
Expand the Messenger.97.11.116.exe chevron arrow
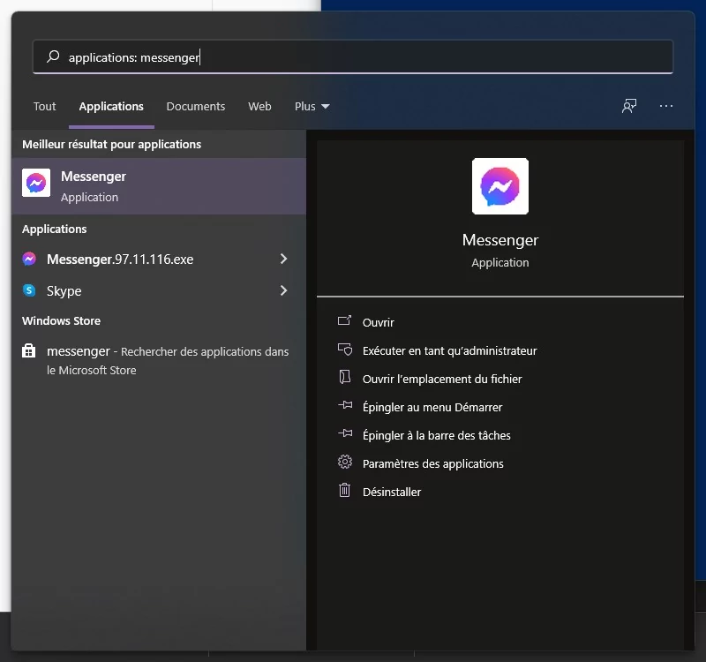point(283,259)
